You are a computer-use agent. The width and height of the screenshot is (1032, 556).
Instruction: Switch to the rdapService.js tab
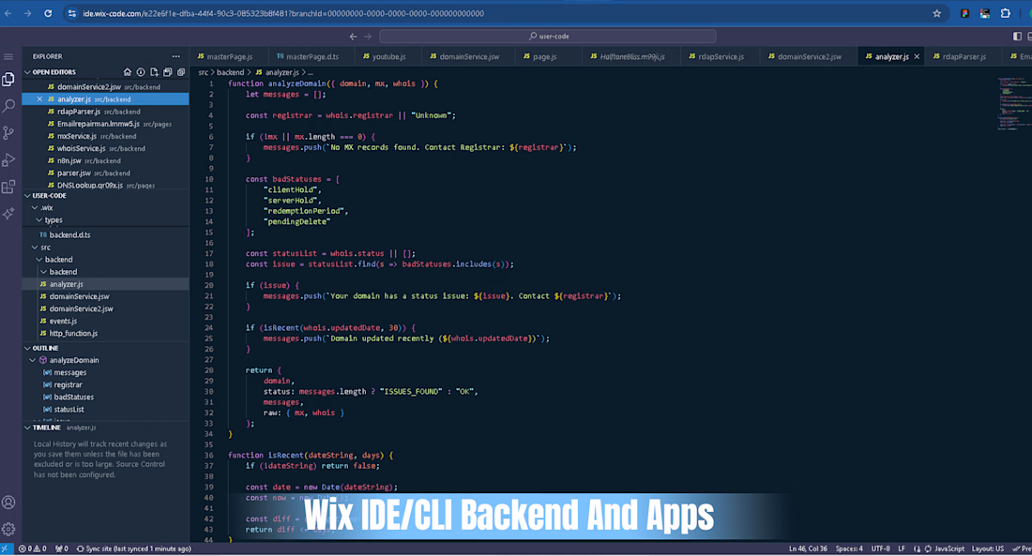click(x=718, y=56)
